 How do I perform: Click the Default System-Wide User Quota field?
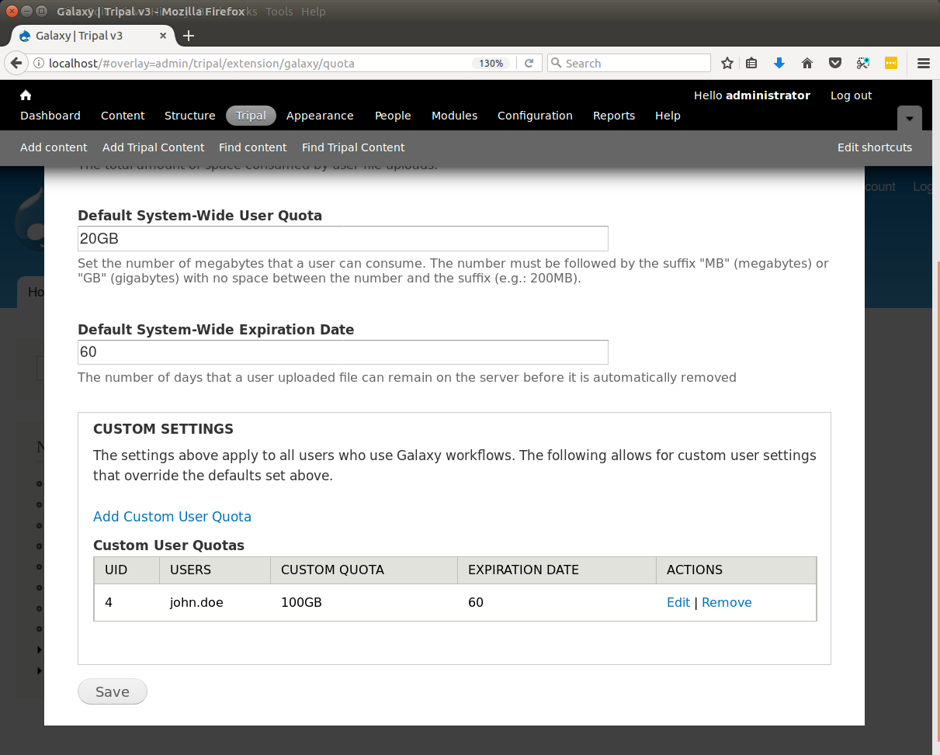point(343,239)
